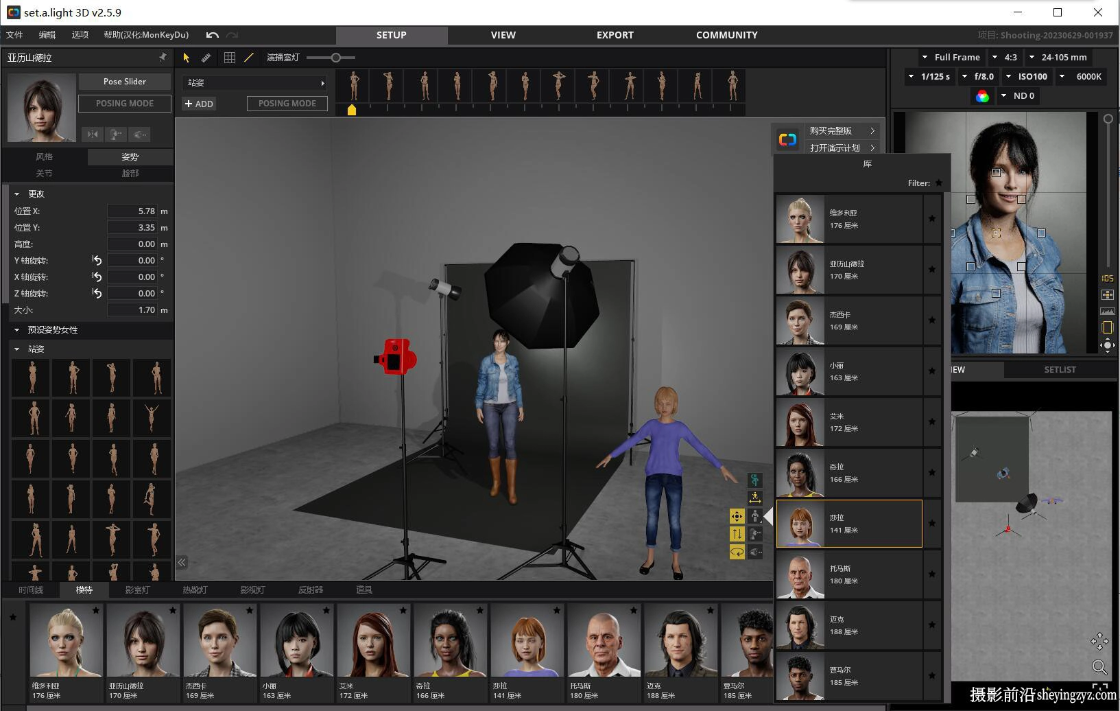The image size is (1120, 711).
Task: Reset X轴旋转 with its reset arrow
Action: [x=97, y=277]
